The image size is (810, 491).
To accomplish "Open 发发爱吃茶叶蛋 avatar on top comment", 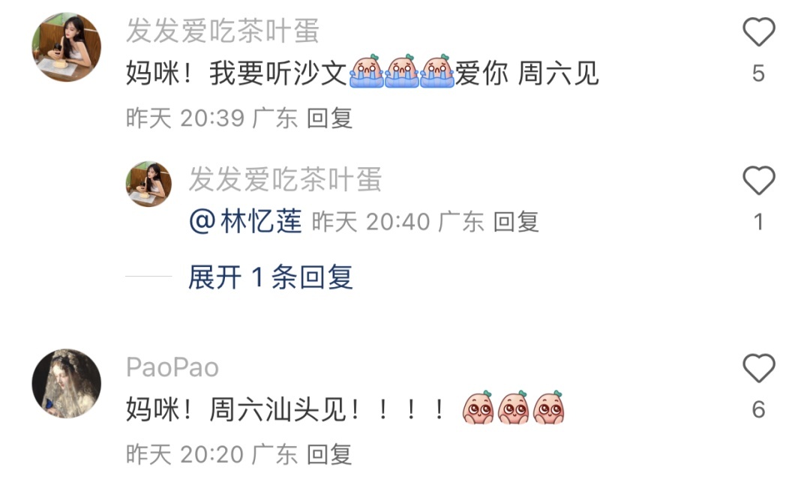I will pyautogui.click(x=67, y=47).
